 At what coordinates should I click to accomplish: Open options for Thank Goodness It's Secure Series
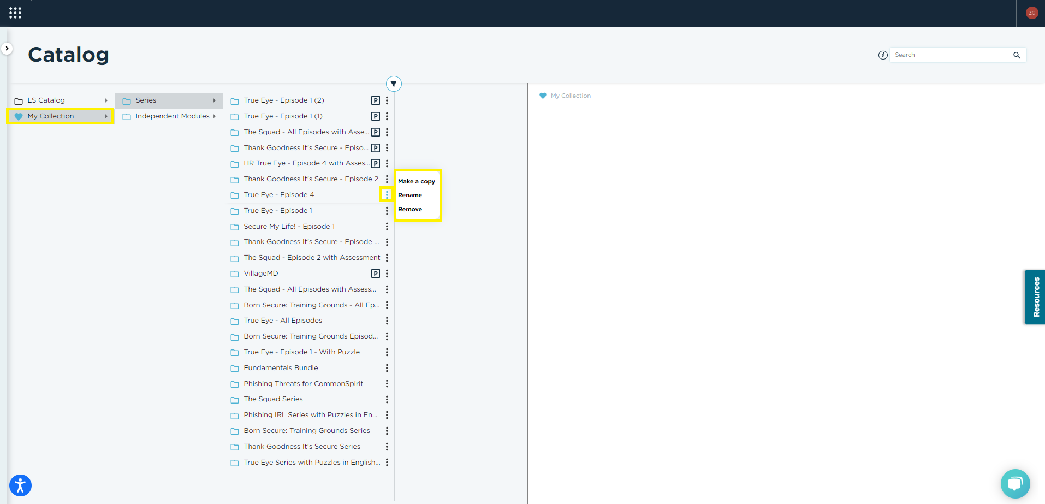tap(387, 447)
